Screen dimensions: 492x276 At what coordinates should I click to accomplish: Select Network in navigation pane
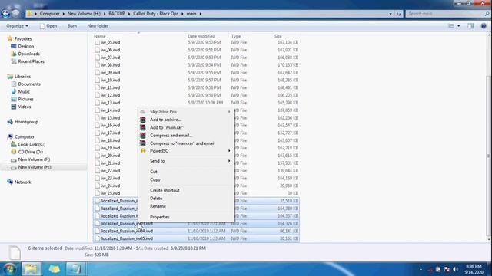(x=22, y=182)
